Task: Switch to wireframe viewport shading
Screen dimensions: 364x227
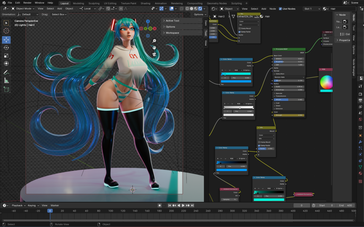Action: [187, 9]
